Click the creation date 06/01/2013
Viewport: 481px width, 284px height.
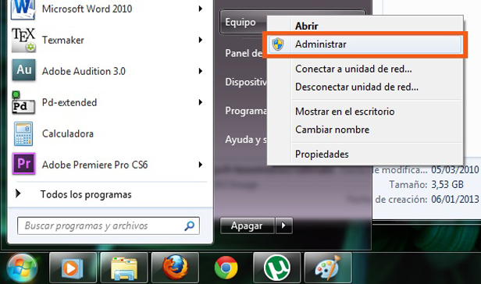tap(455, 200)
